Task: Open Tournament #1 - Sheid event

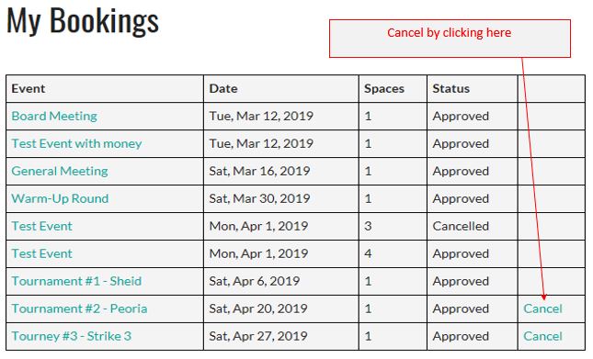Action: click(76, 281)
